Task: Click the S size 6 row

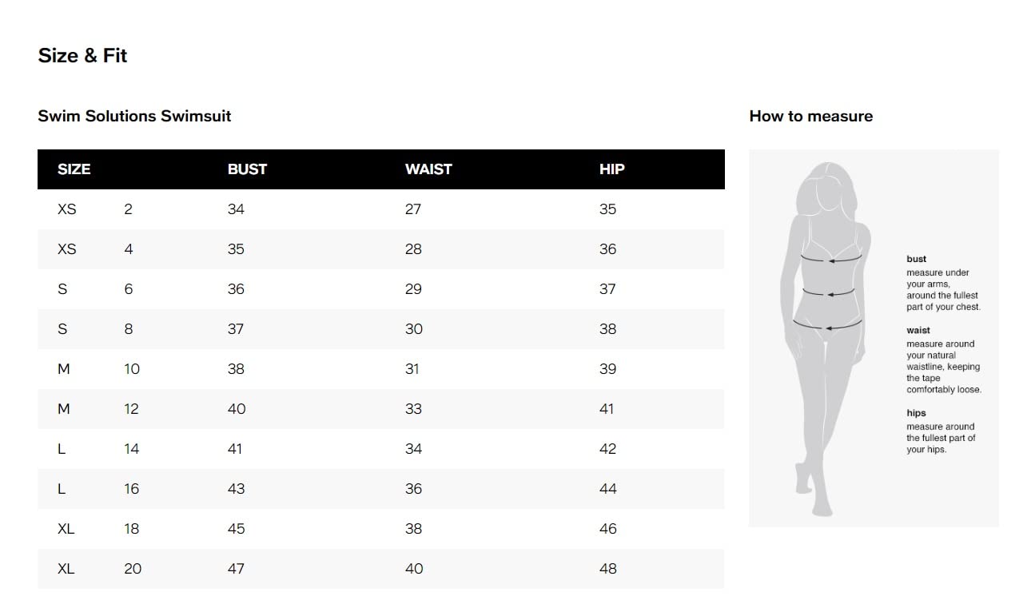Action: 381,289
